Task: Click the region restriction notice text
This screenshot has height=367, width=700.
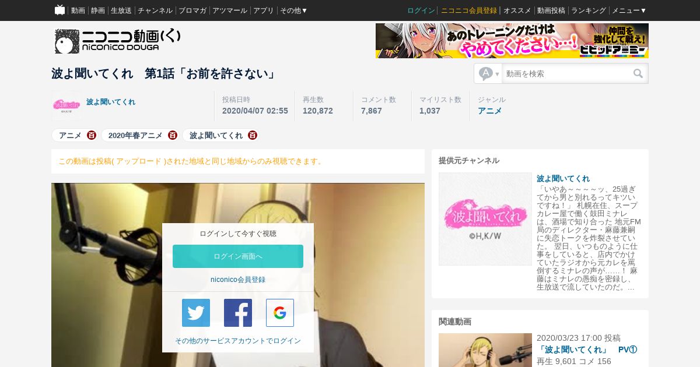Action: (x=191, y=161)
